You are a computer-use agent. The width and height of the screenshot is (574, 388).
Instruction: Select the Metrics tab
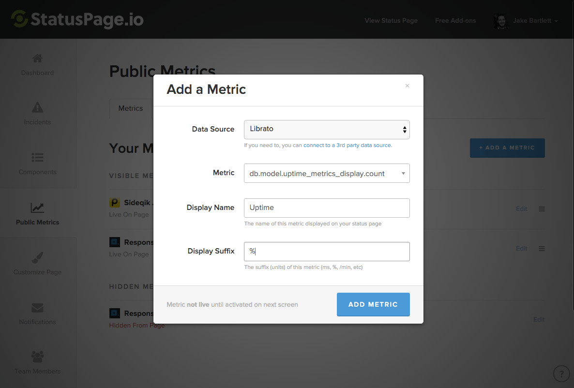click(x=131, y=108)
